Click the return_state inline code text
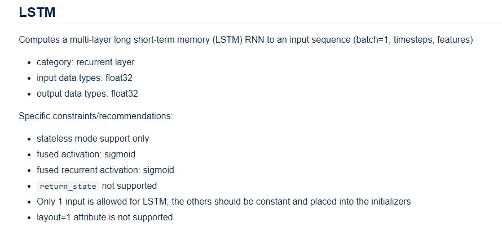502x240 pixels. (68, 186)
